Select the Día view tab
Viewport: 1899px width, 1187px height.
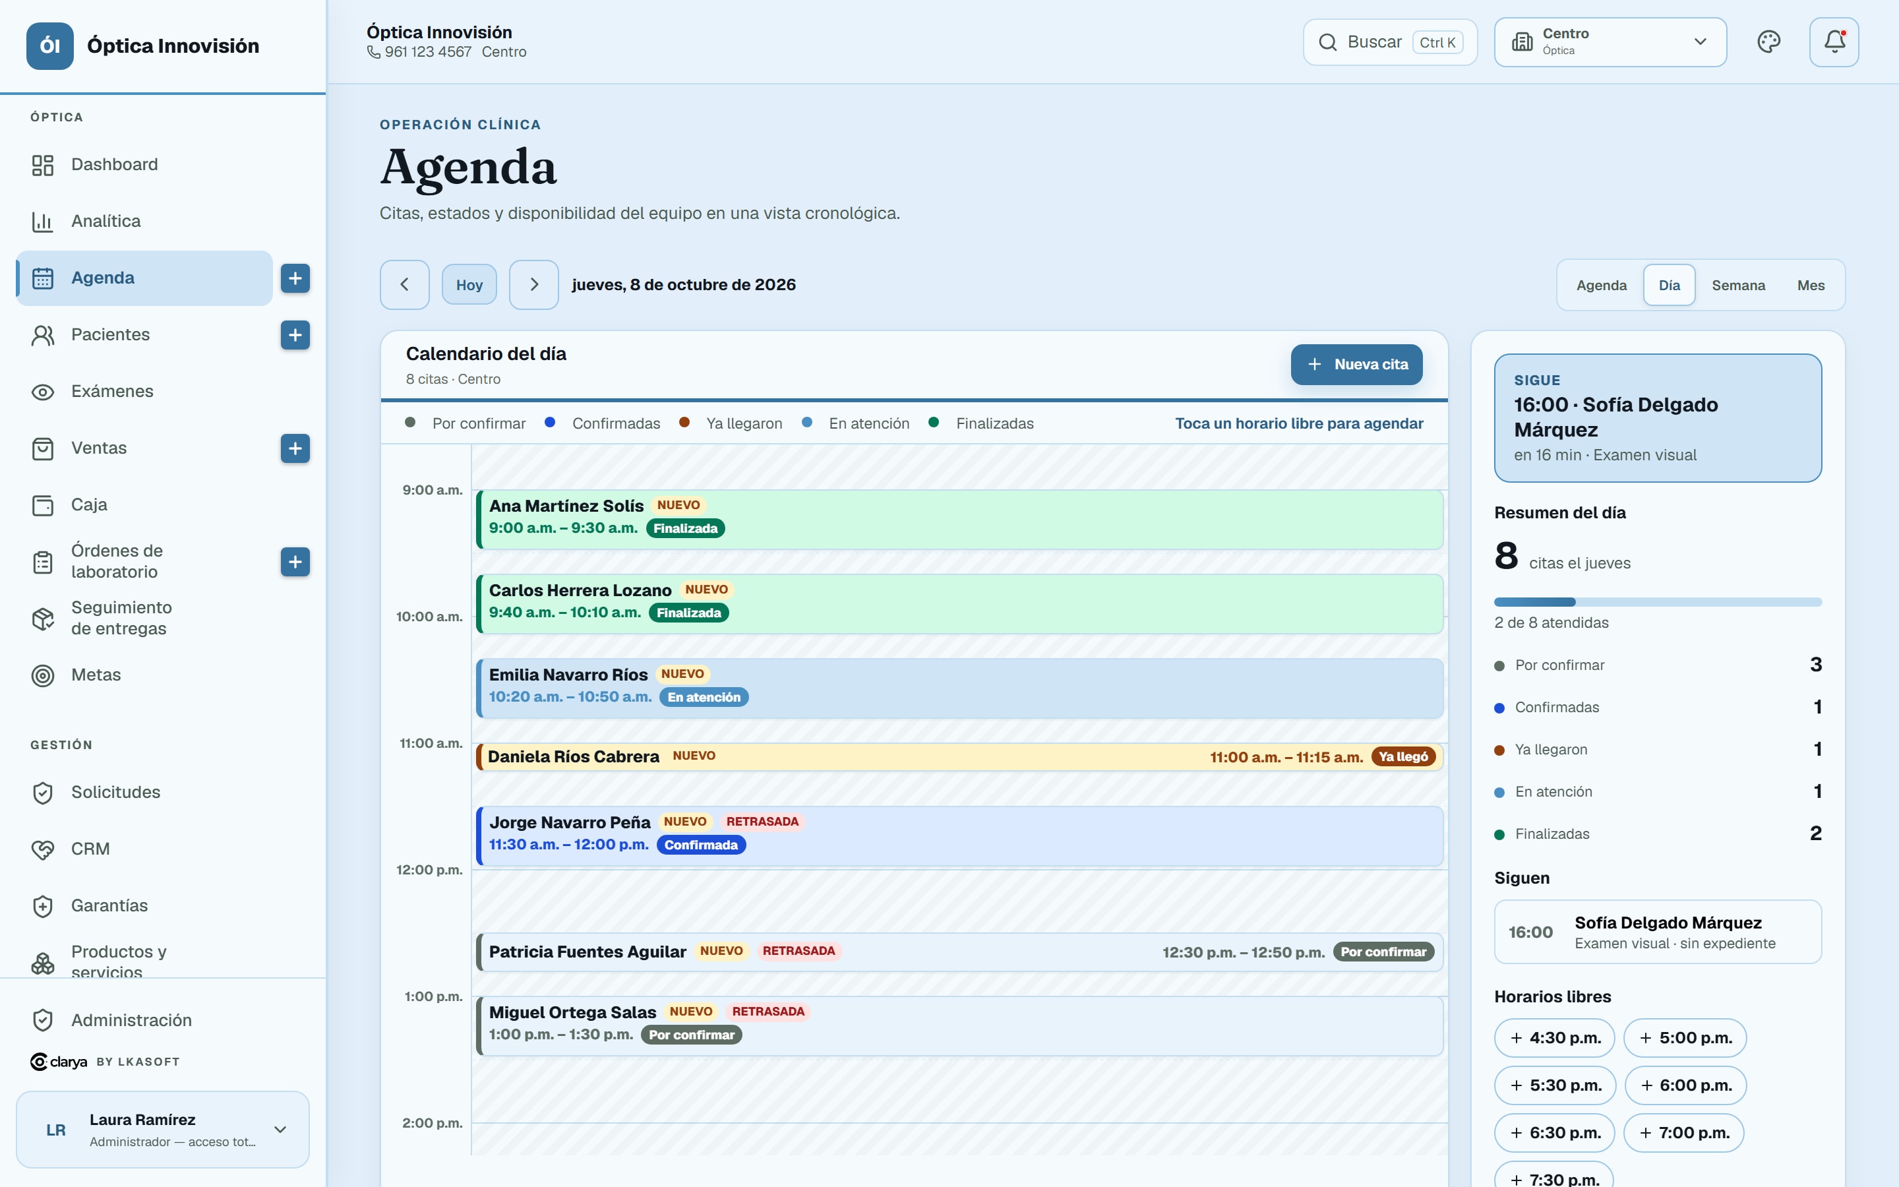pos(1669,286)
